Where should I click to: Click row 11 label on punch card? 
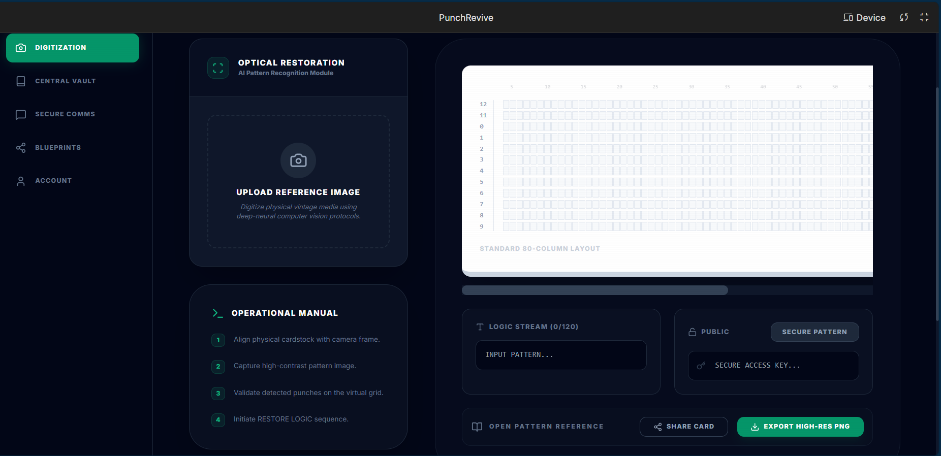click(483, 115)
